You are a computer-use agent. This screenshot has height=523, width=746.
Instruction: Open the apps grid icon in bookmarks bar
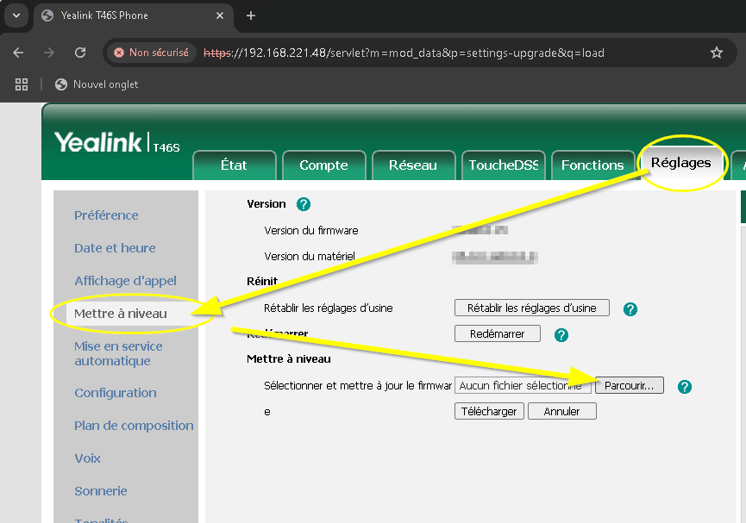tap(22, 84)
